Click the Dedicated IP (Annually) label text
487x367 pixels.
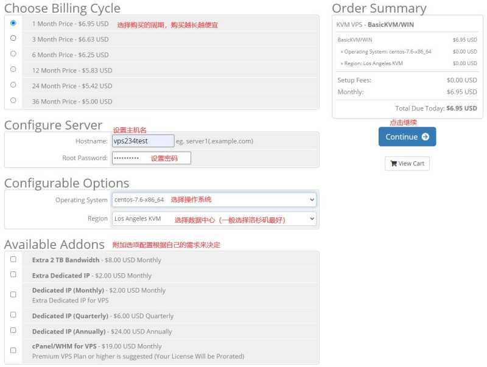[x=102, y=332]
